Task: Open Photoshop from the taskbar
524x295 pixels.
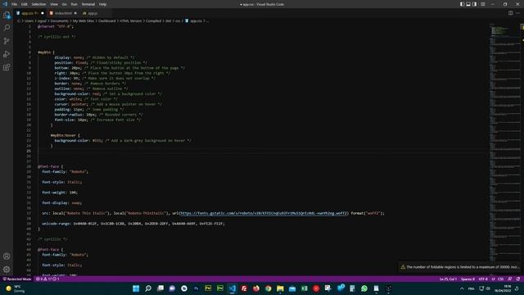Action: pos(196,288)
